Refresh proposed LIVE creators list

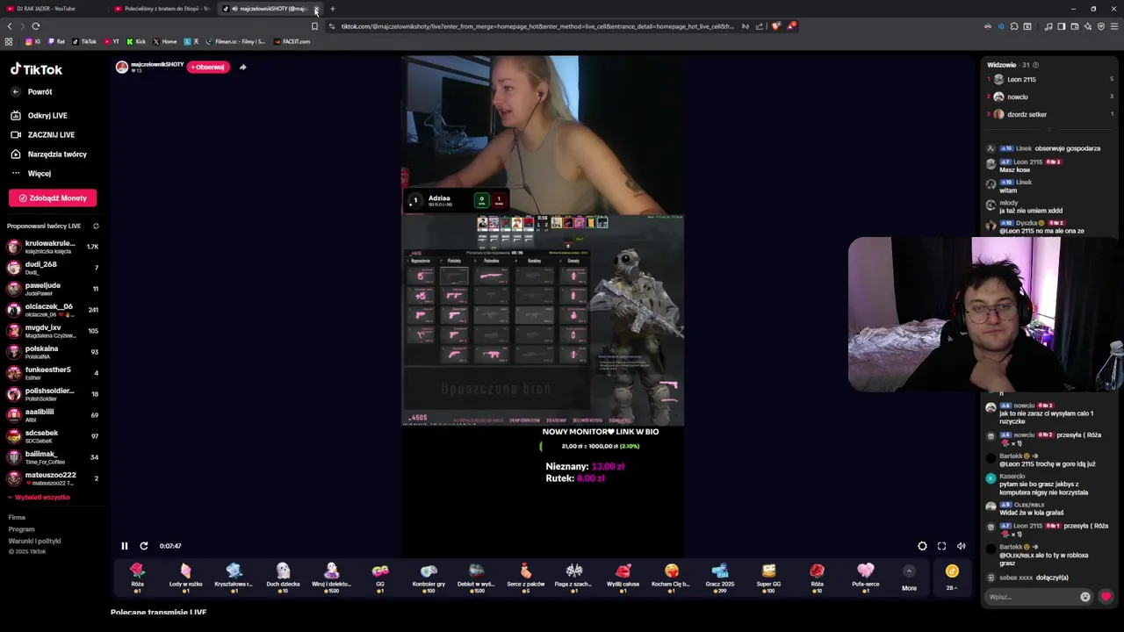[x=96, y=226]
